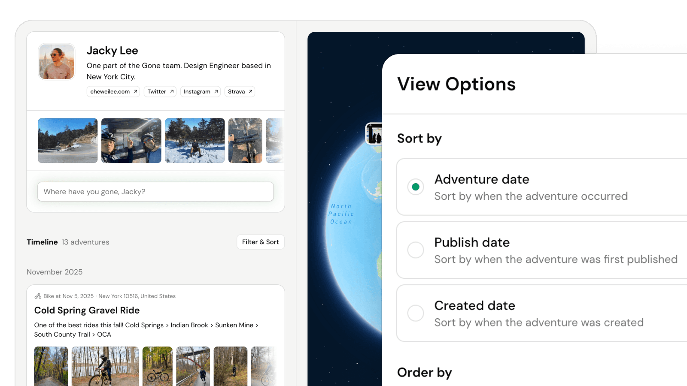Screen dimensions: 687x386
Task: Open the snowy mountain road photo
Action: tap(68, 141)
